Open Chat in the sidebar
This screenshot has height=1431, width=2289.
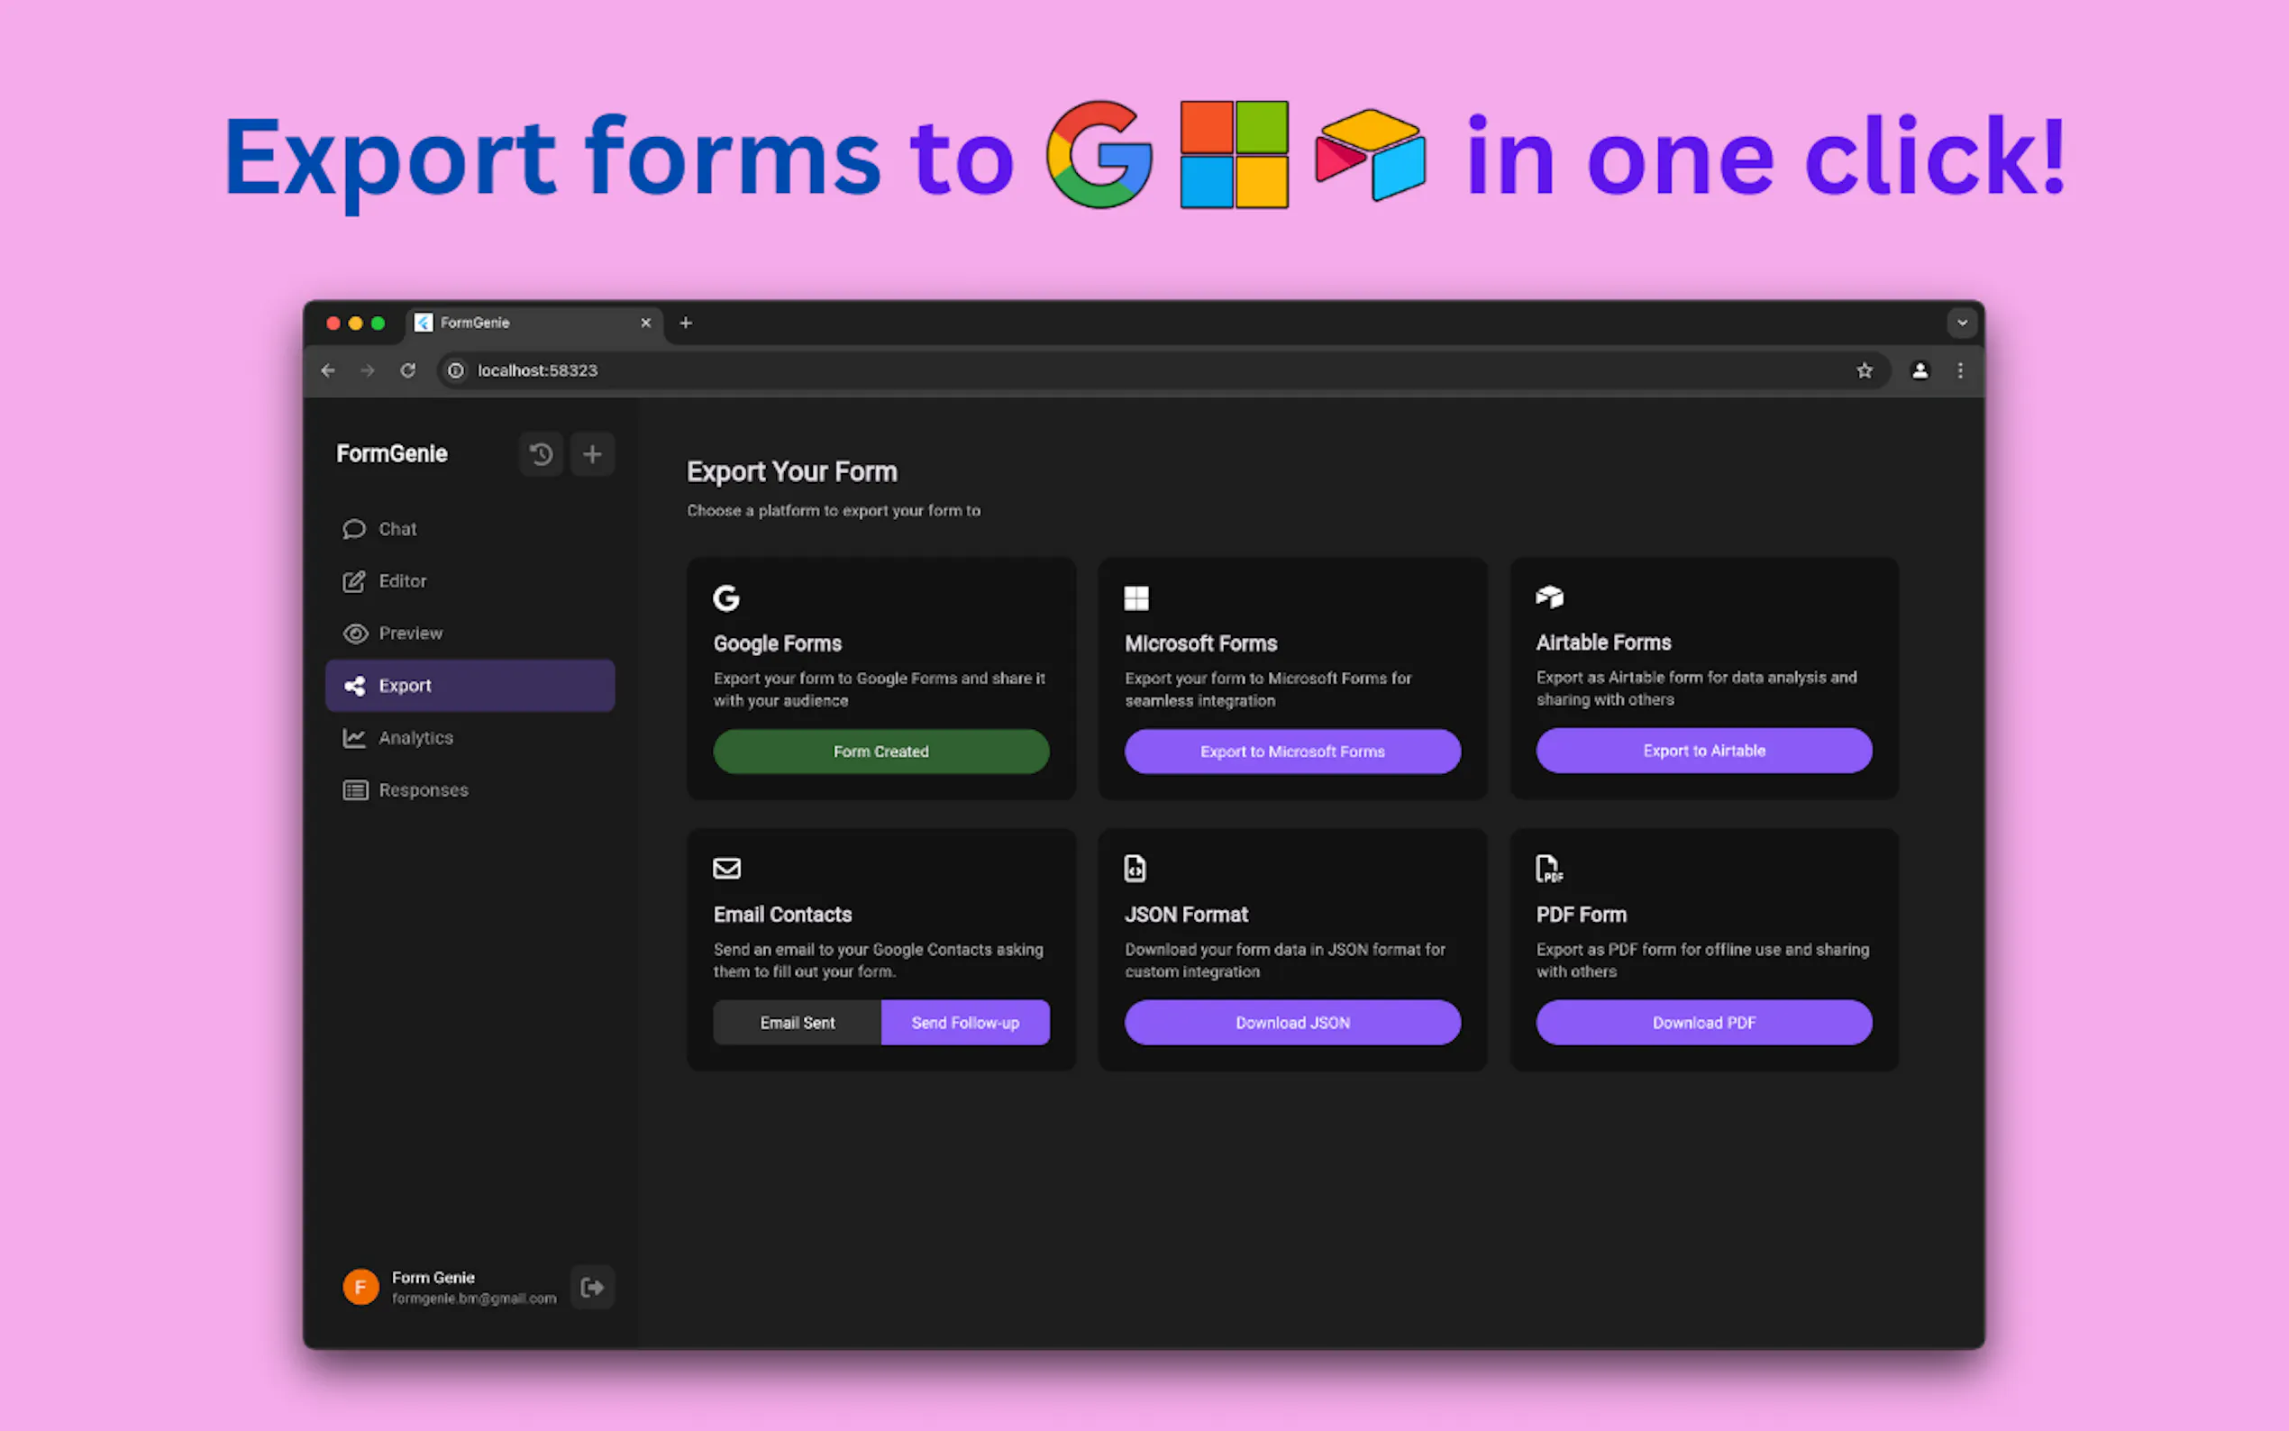tap(397, 529)
